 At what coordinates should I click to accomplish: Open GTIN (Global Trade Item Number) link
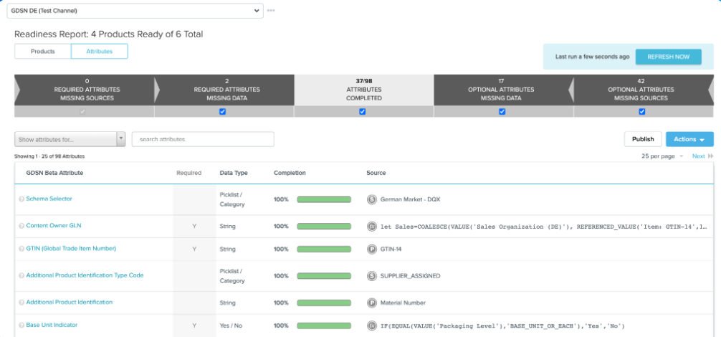pyautogui.click(x=71, y=248)
